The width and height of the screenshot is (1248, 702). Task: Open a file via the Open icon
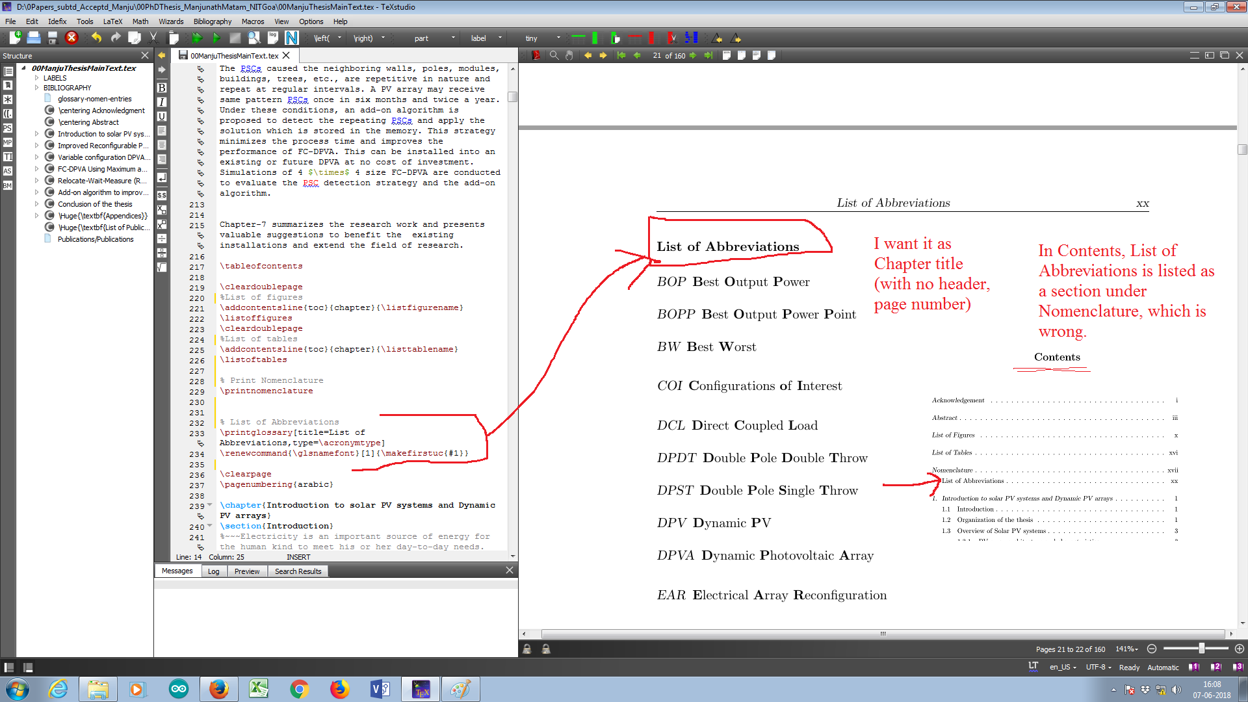[x=34, y=38]
